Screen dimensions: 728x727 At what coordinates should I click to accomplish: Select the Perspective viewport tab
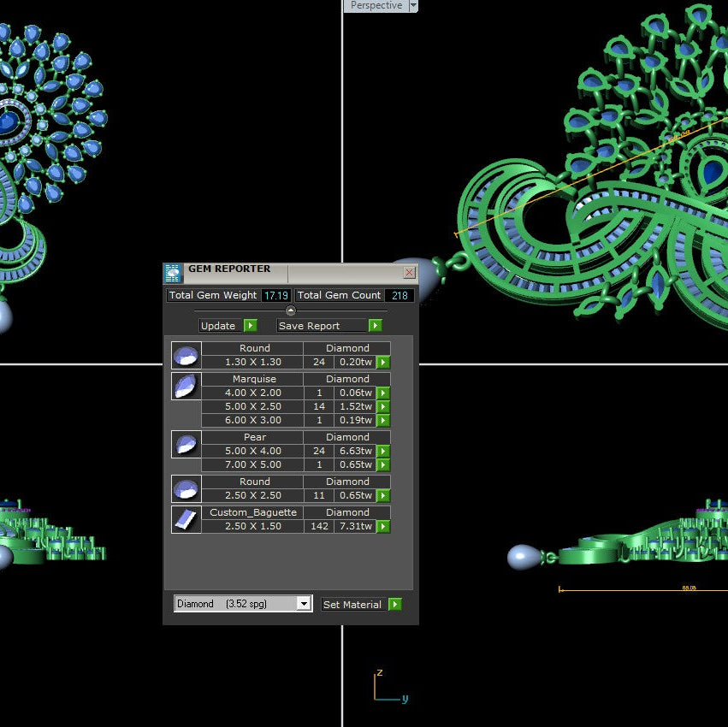click(376, 6)
